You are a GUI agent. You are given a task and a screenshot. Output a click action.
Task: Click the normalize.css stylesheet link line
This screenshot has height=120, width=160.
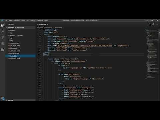click(69, 48)
